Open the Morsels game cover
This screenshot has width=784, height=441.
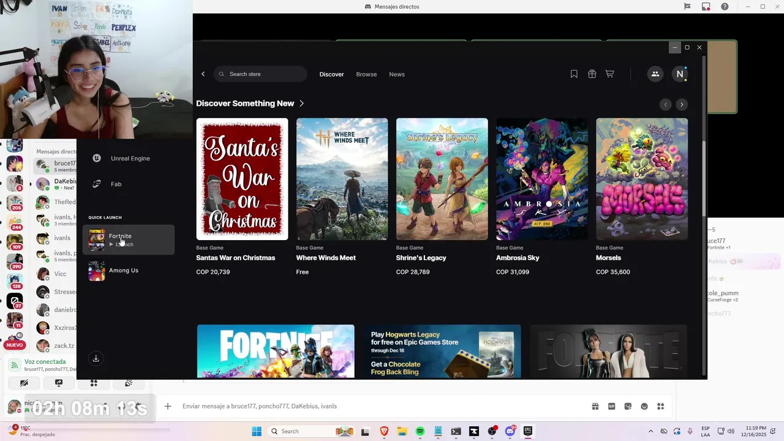click(641, 179)
